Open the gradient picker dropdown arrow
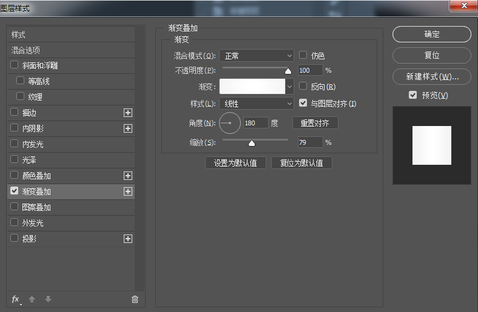 [289, 87]
